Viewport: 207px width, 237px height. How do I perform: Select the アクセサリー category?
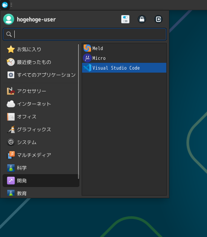coord(40,91)
